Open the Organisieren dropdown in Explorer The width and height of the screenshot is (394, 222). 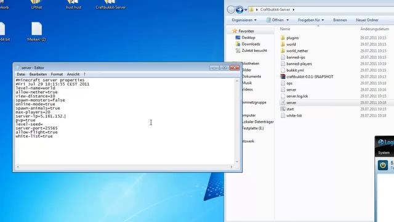pyautogui.click(x=244, y=20)
